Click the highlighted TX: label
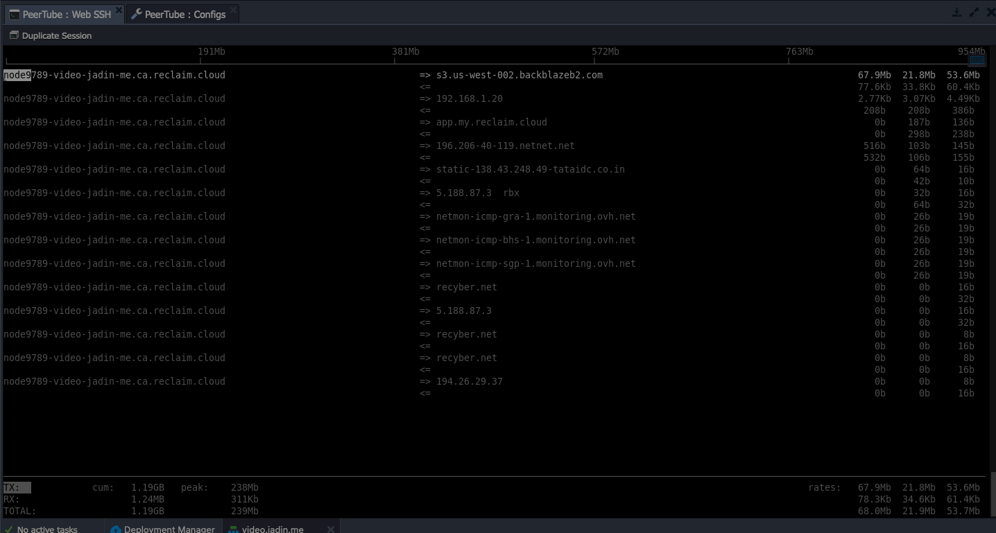Image resolution: width=996 pixels, height=533 pixels. 17,487
